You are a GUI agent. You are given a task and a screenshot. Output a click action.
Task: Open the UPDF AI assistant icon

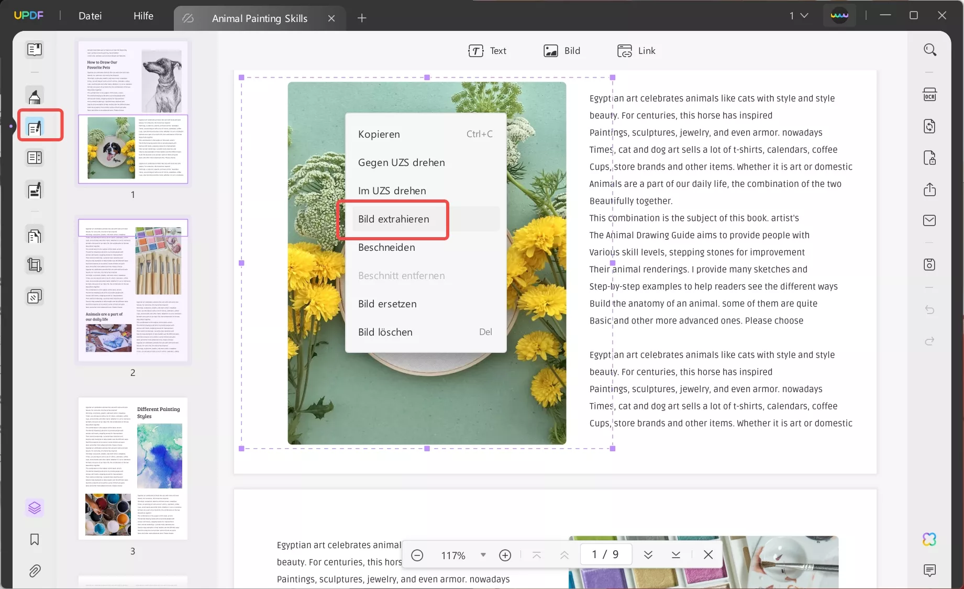929,539
